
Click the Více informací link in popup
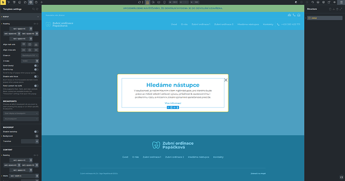click(173, 103)
